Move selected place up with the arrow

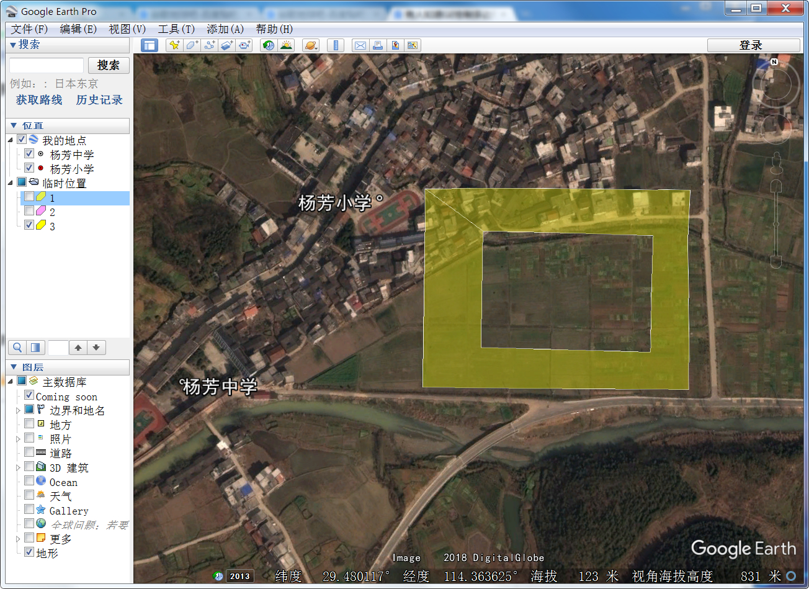click(78, 348)
